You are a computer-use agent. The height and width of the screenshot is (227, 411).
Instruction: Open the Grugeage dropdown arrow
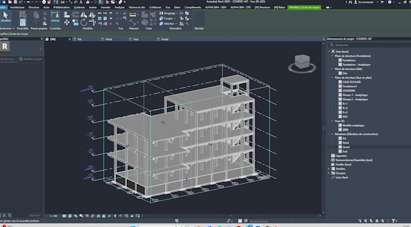point(177,13)
